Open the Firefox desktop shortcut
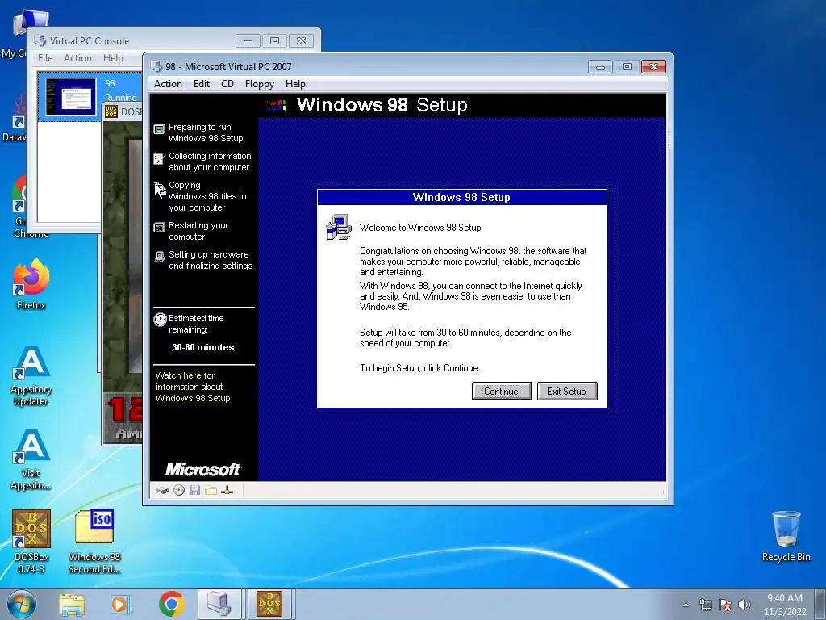This screenshot has height=620, width=826. pyautogui.click(x=31, y=285)
